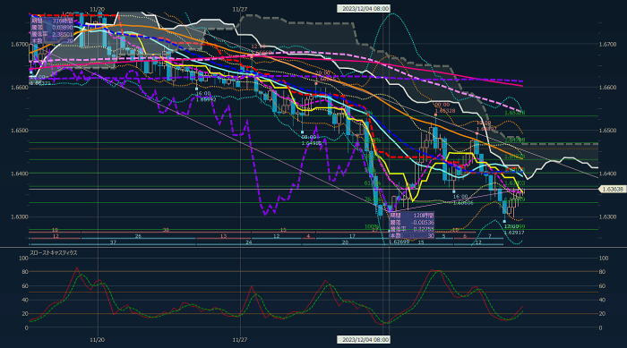Click 1.6600 on the left price axis
The image size is (627, 348).
pos(20,88)
